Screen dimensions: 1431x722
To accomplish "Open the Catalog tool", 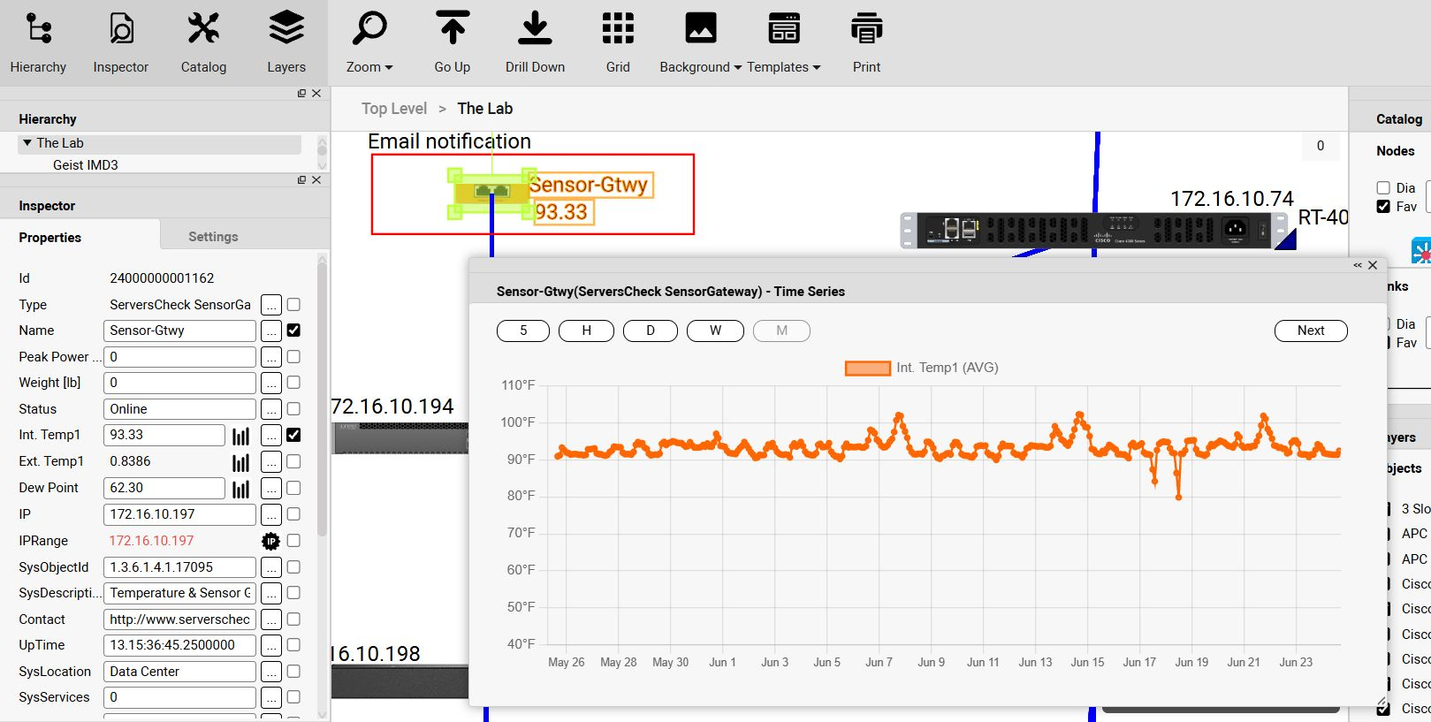I will (x=203, y=42).
